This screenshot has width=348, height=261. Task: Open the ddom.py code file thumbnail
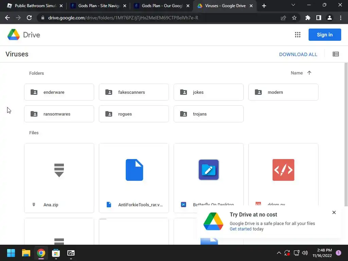(283, 170)
